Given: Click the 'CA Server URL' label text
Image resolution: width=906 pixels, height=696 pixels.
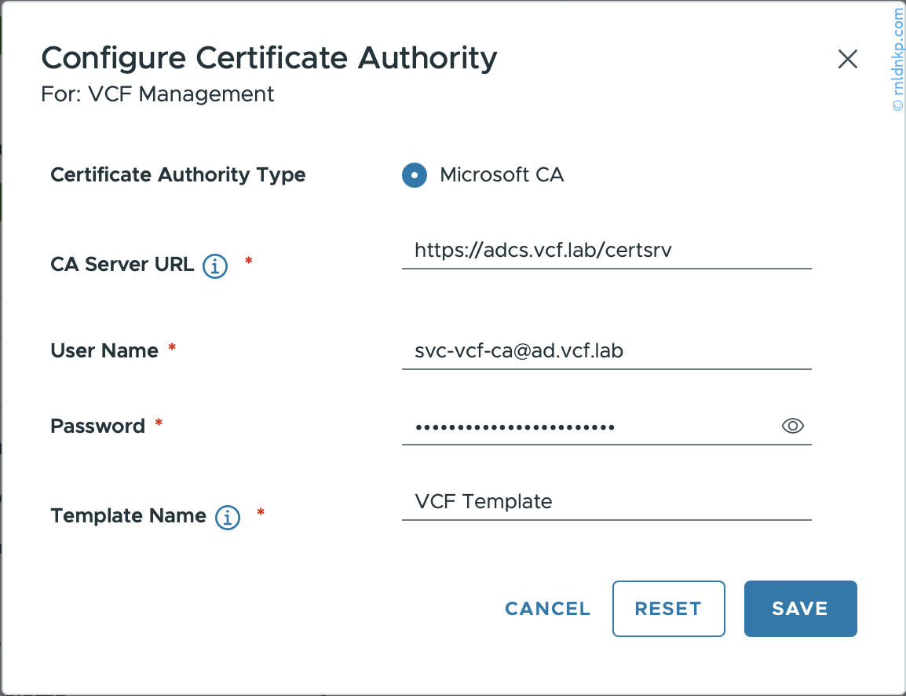Looking at the screenshot, I should [122, 265].
